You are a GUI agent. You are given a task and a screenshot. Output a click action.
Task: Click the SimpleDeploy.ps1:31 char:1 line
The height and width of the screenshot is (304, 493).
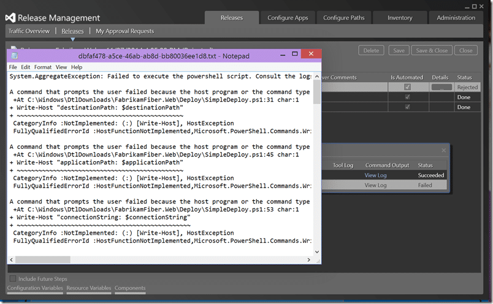pos(156,100)
